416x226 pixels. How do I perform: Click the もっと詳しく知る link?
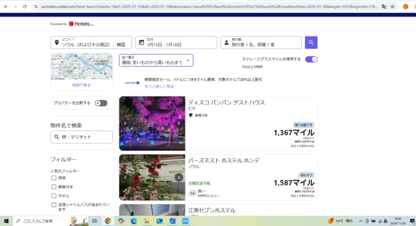[159, 87]
